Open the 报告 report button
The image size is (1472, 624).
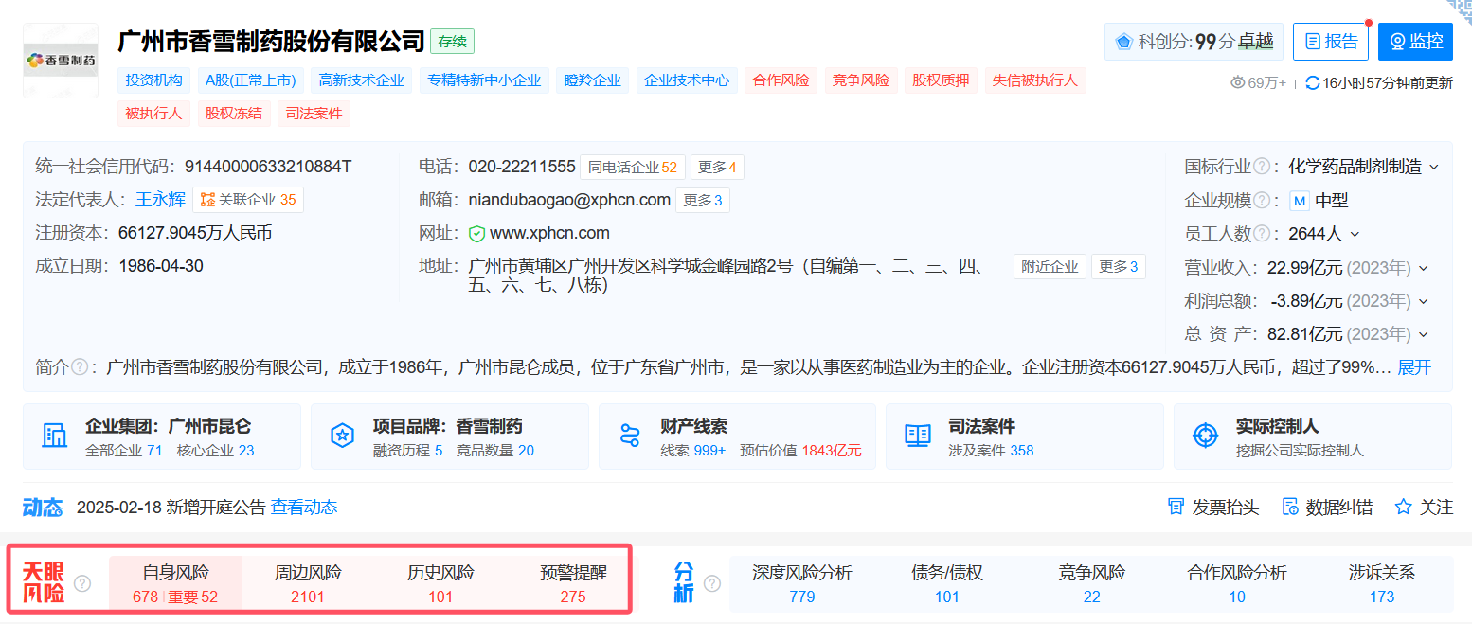pyautogui.click(x=1331, y=42)
